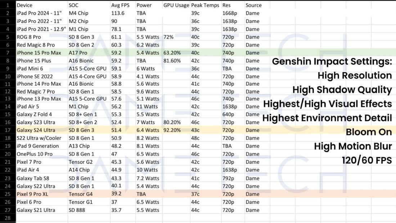The image size is (396, 223).
Task: Select the 'Peak Temps' header cell
Action: tap(206, 5)
